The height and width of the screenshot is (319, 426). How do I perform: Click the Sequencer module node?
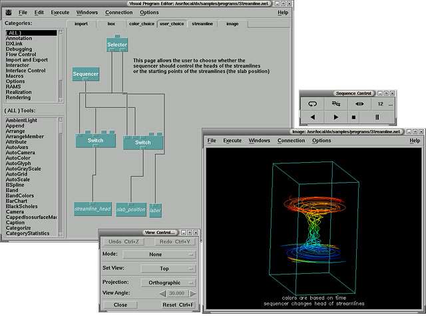point(86,74)
